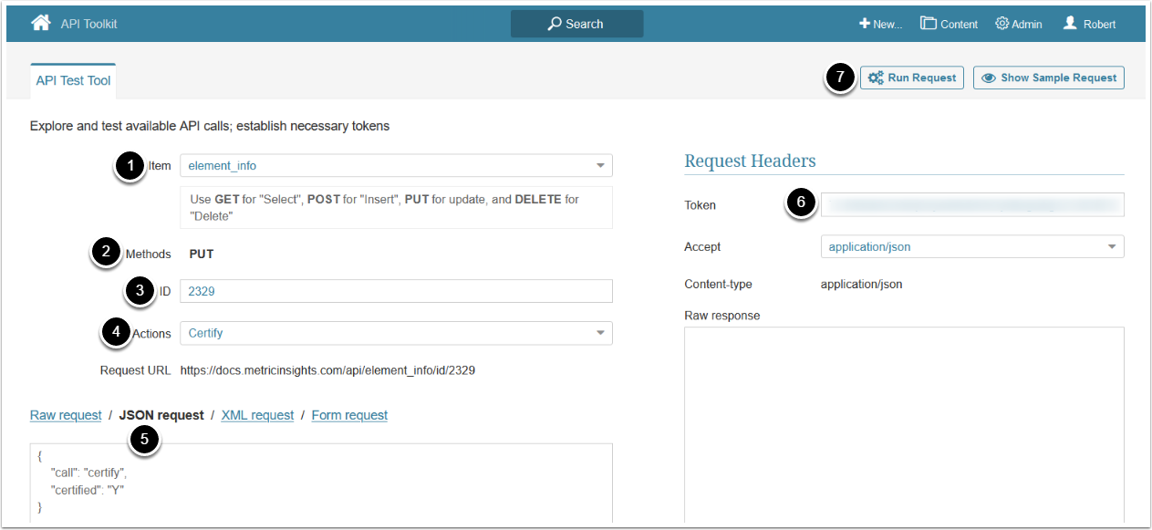Open the Robert user menu
1152x530 pixels.
click(1089, 24)
